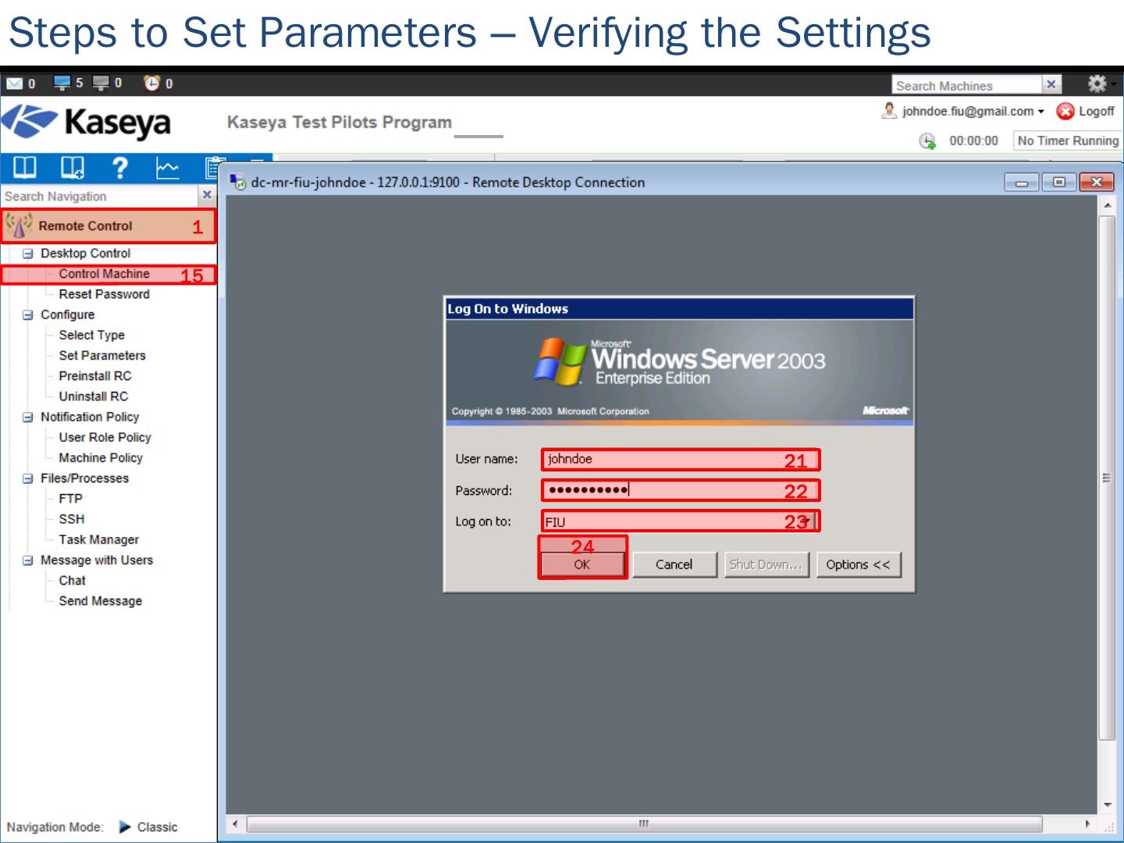Click the remote desktop vertical scroll down arrow
1124x843 pixels.
1107,805
